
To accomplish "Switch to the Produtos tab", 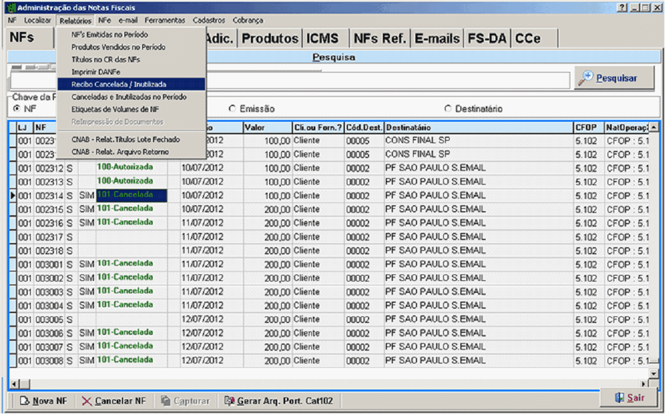I will 270,39.
